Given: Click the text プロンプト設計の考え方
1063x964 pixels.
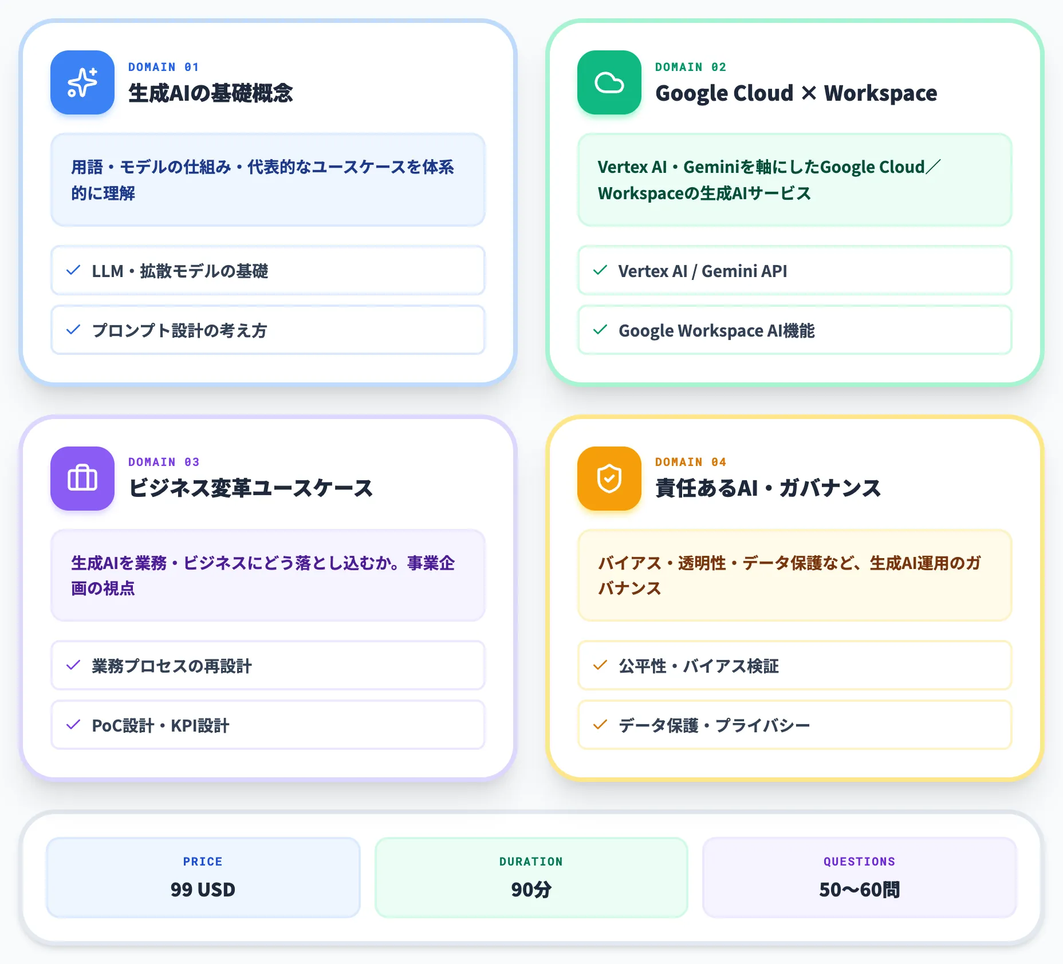Looking at the screenshot, I should coord(179,330).
